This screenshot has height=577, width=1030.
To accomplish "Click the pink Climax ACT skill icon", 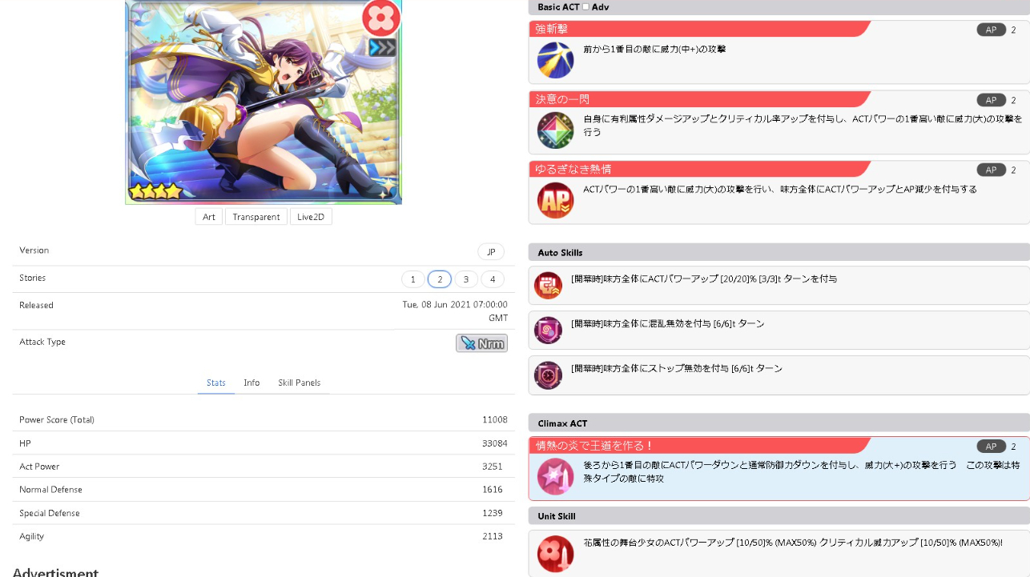I will [555, 477].
